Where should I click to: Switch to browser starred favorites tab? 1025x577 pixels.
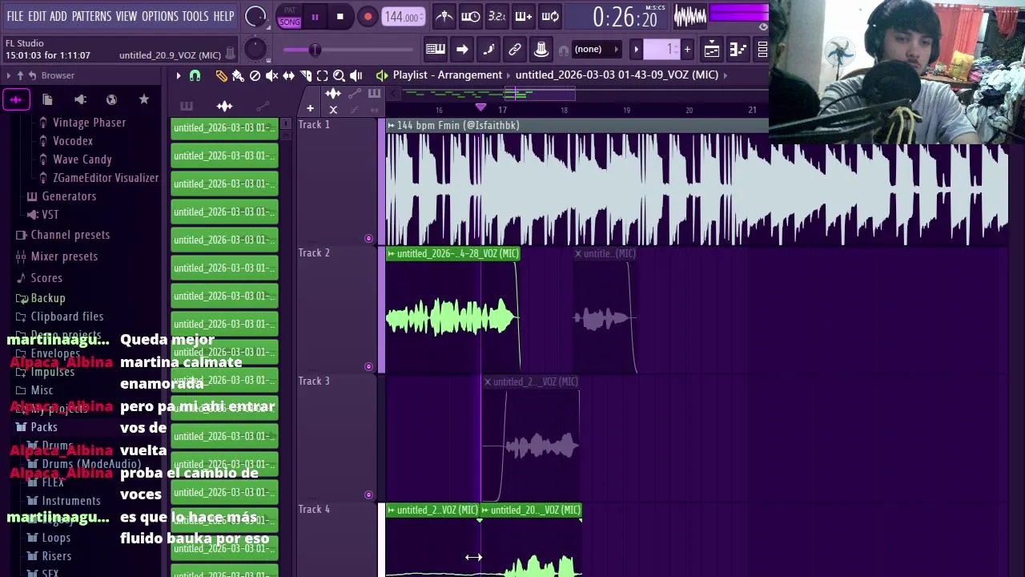[144, 99]
